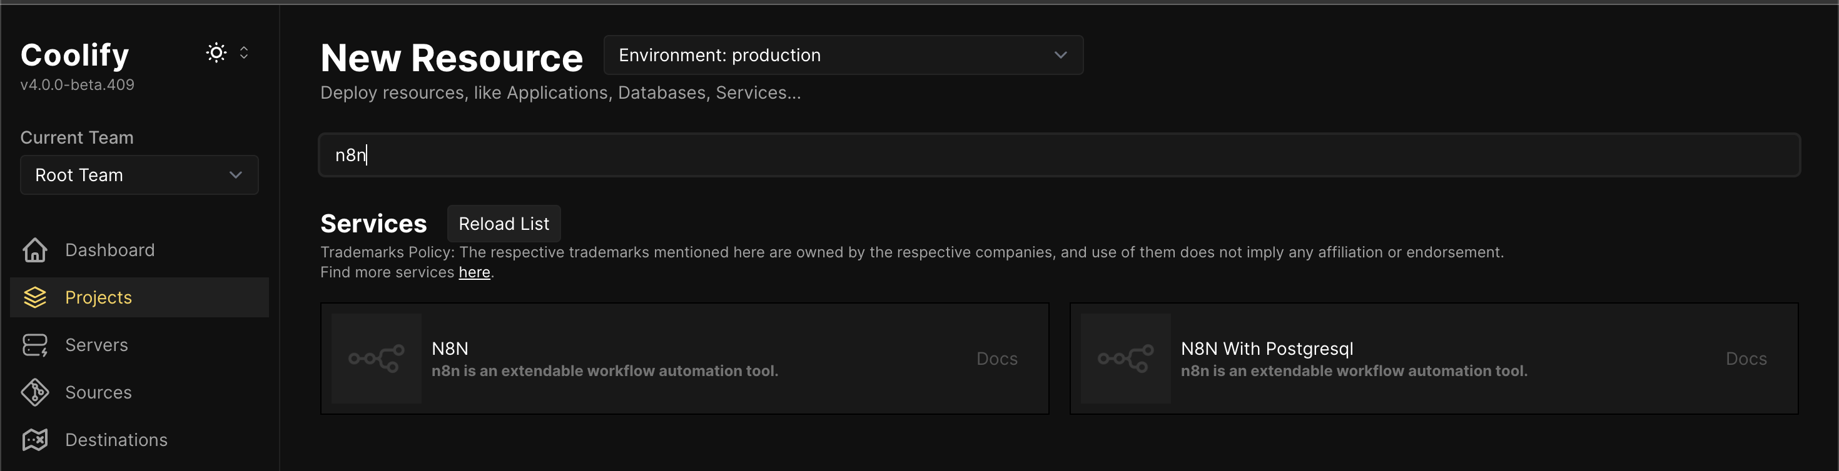Open the Destinations menu item

pyautogui.click(x=139, y=440)
